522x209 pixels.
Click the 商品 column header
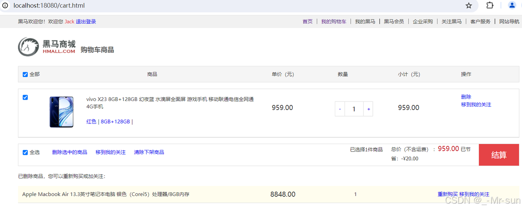[x=152, y=75]
